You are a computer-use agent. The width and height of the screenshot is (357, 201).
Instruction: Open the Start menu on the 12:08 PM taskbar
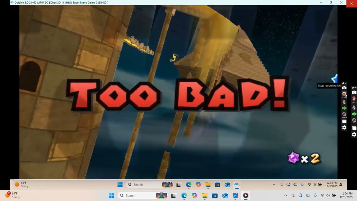tap(120, 185)
